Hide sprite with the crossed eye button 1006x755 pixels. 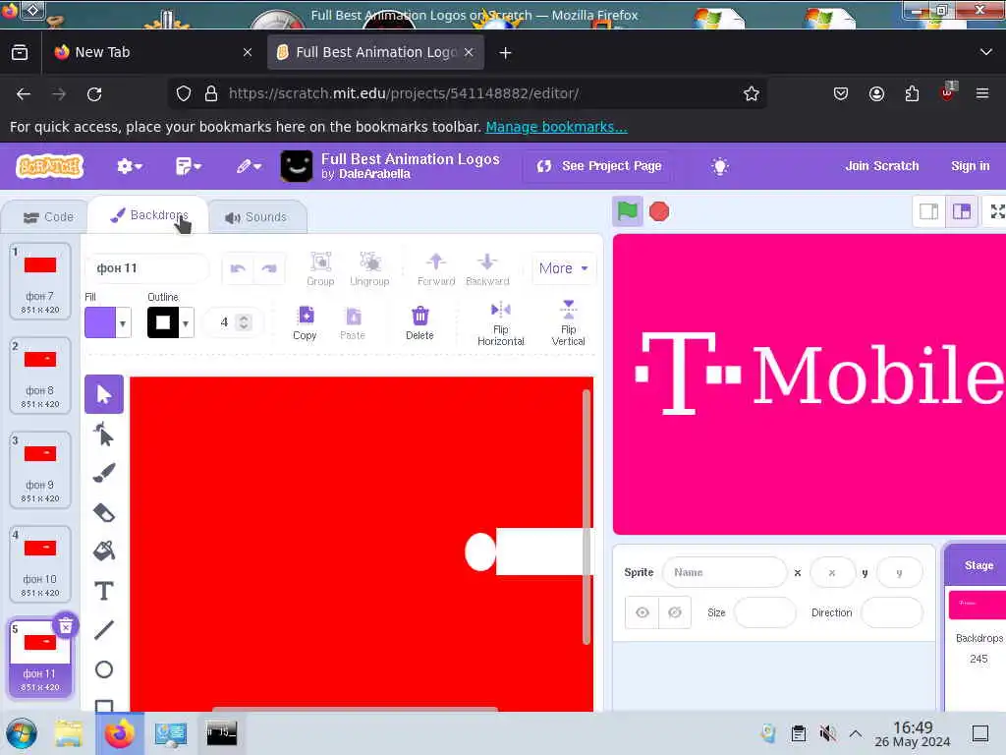click(x=675, y=612)
